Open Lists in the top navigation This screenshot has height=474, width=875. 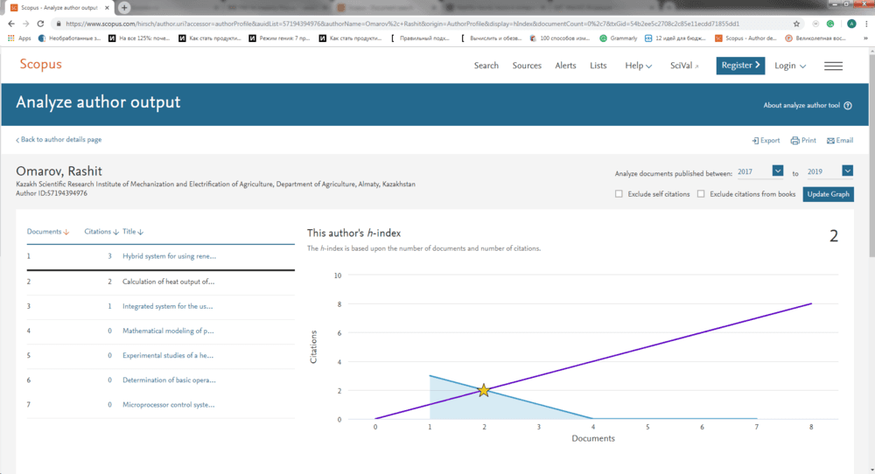coord(598,66)
